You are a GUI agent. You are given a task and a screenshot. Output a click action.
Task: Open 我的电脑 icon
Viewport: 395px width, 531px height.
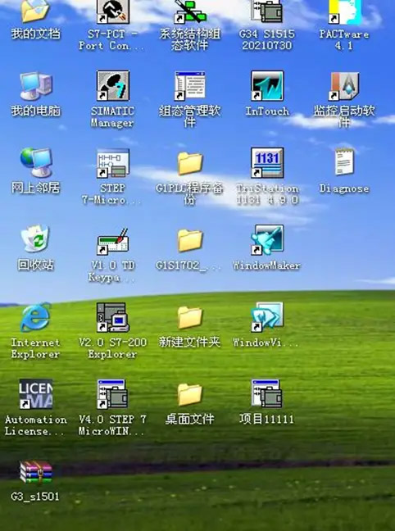point(35,86)
